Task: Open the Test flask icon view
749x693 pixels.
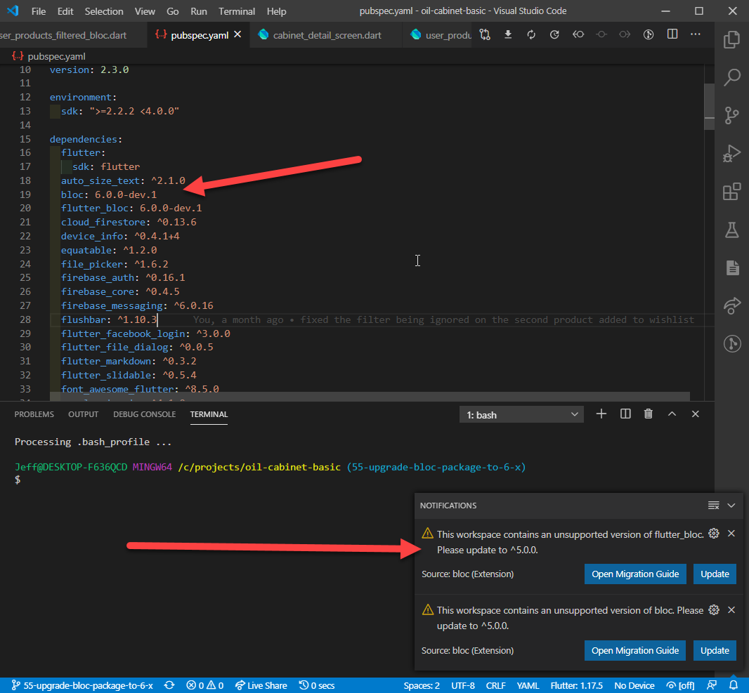Action: 731,230
